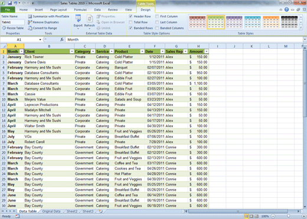
Task: Open Excel Help question mark icon
Action: 286,9
